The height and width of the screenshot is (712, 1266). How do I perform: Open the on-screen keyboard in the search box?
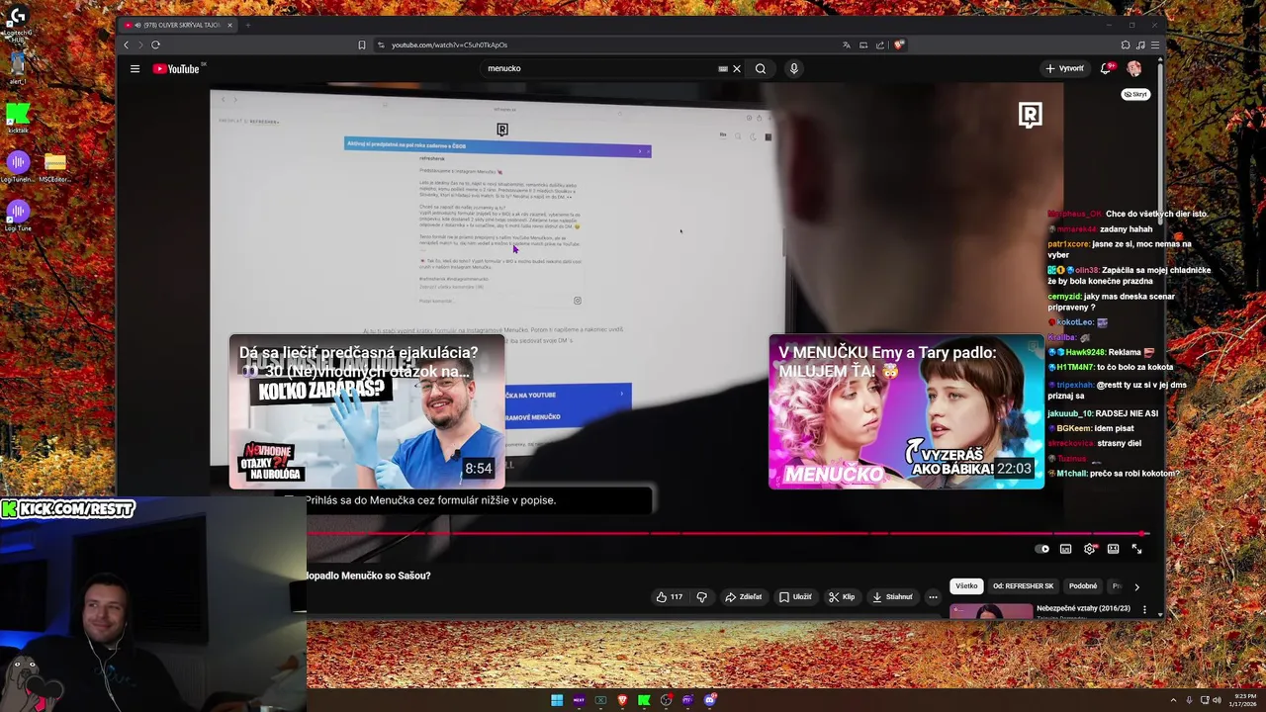(723, 68)
